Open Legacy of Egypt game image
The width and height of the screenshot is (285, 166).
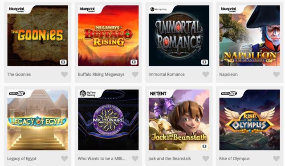click(x=37, y=120)
